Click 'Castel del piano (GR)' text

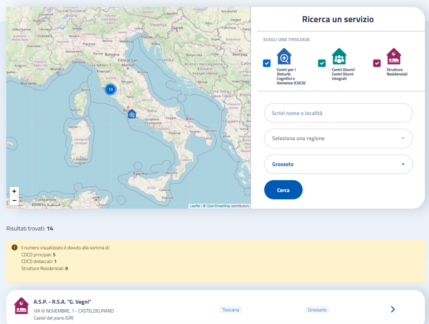pyautogui.click(x=53, y=318)
